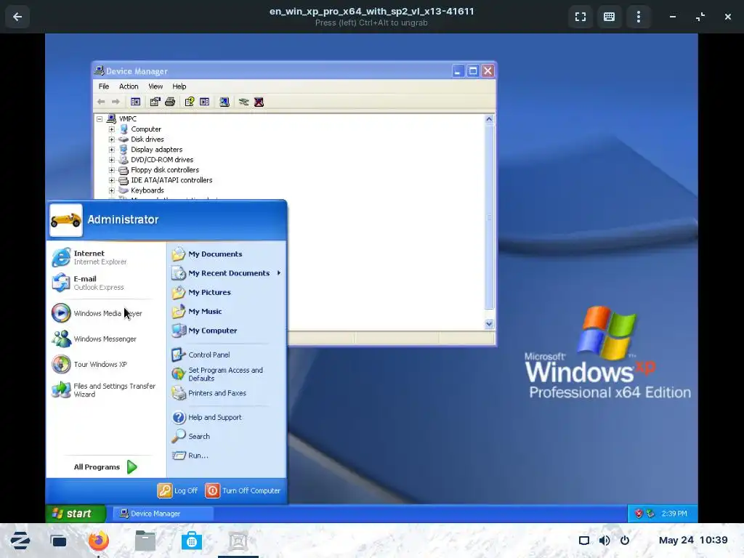Open My Music folder
This screenshot has width=744, height=558.
pyautogui.click(x=226, y=311)
